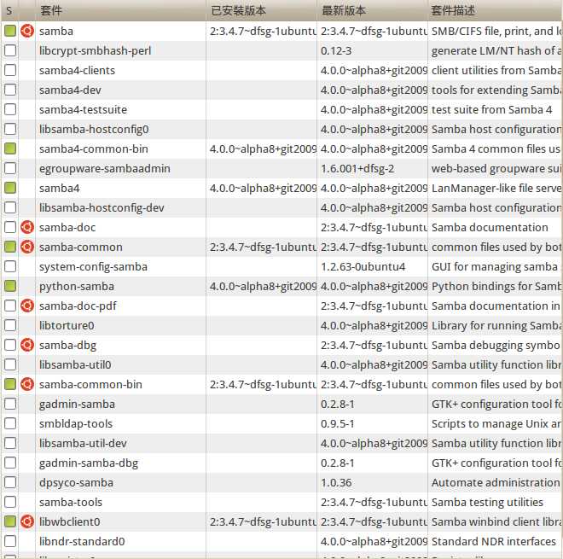Image resolution: width=563 pixels, height=559 pixels.
Task: Select the samba package name
Action: pyautogui.click(x=56, y=32)
